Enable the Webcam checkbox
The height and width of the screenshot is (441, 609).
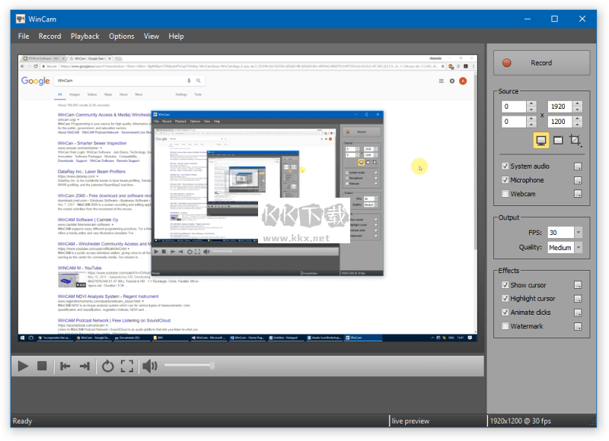(505, 194)
